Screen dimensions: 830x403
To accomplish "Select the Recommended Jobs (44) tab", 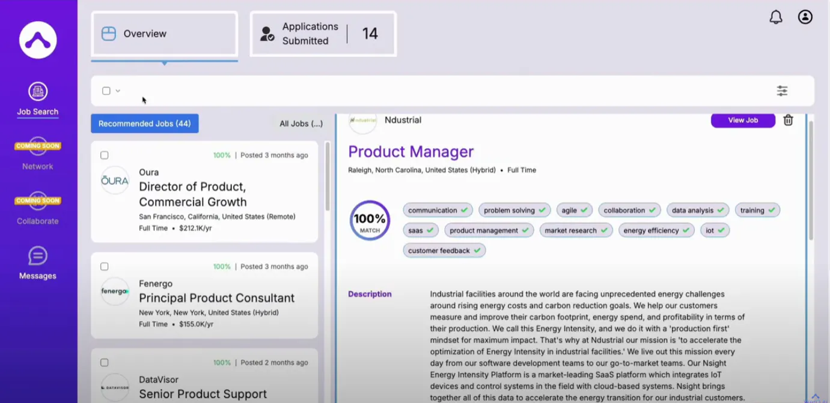I will [x=145, y=124].
